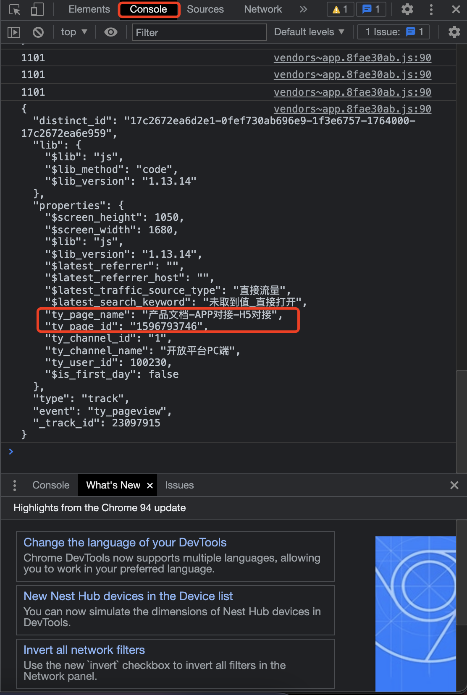Select the Console tab in the drawer
Viewport: 467px width, 695px height.
point(51,485)
